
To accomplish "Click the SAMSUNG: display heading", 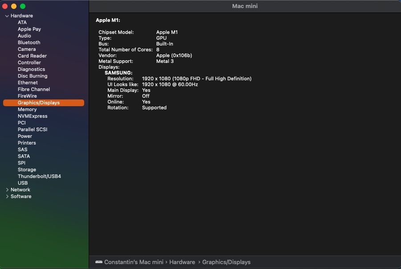I will [119, 73].
